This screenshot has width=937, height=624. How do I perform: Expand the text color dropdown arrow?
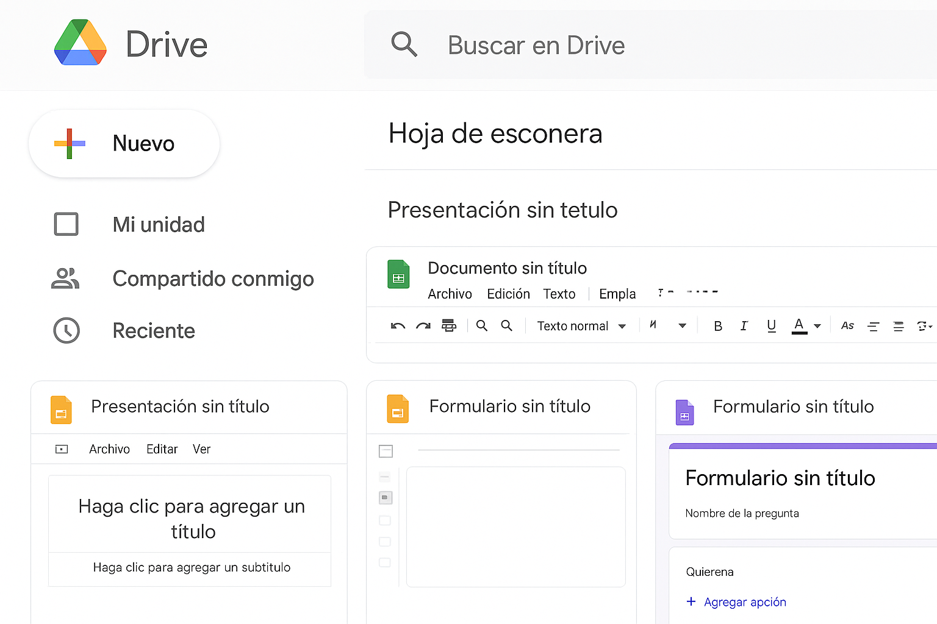click(x=817, y=326)
